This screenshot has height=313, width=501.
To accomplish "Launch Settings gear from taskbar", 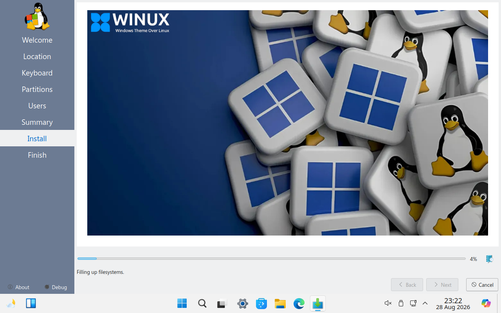I will [243, 303].
